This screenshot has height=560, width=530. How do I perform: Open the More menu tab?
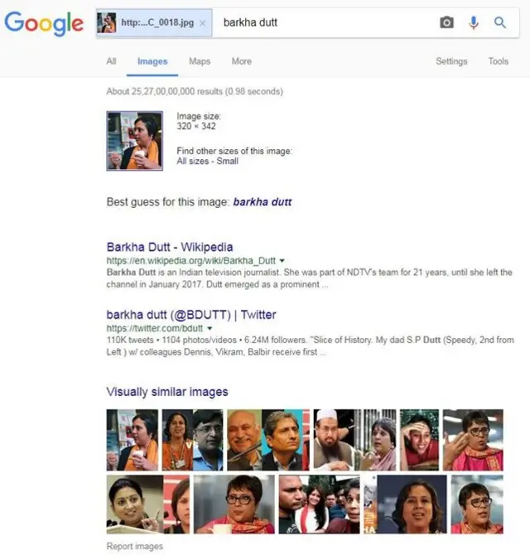click(x=242, y=61)
